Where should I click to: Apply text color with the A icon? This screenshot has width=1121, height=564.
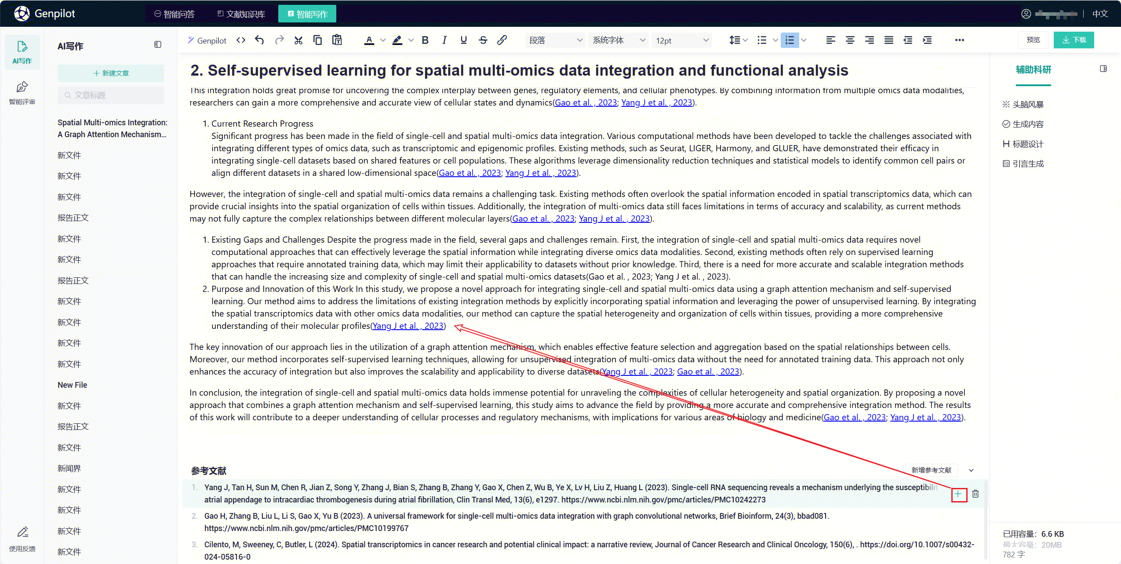click(369, 40)
